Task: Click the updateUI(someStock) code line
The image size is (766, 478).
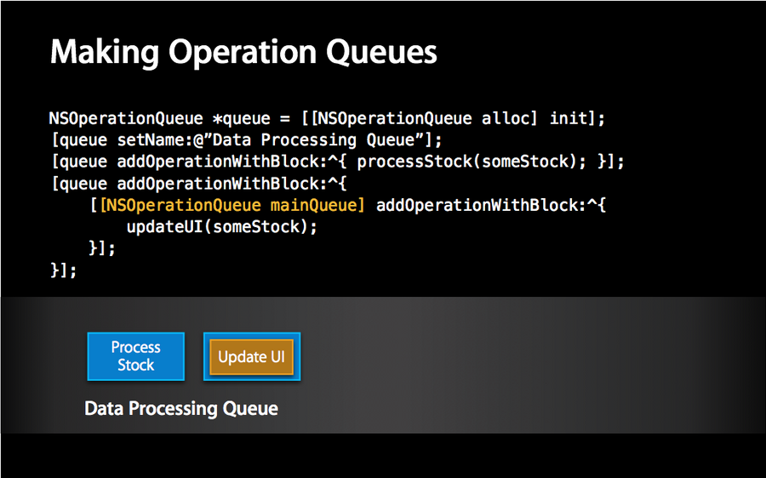Action: 222,227
